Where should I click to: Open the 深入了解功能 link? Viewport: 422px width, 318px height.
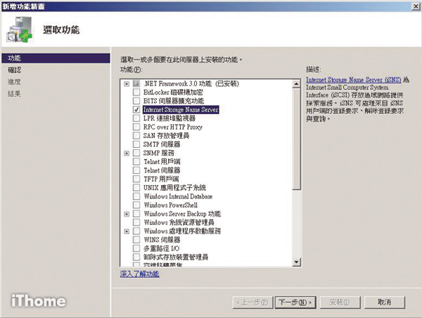pyautogui.click(x=139, y=274)
